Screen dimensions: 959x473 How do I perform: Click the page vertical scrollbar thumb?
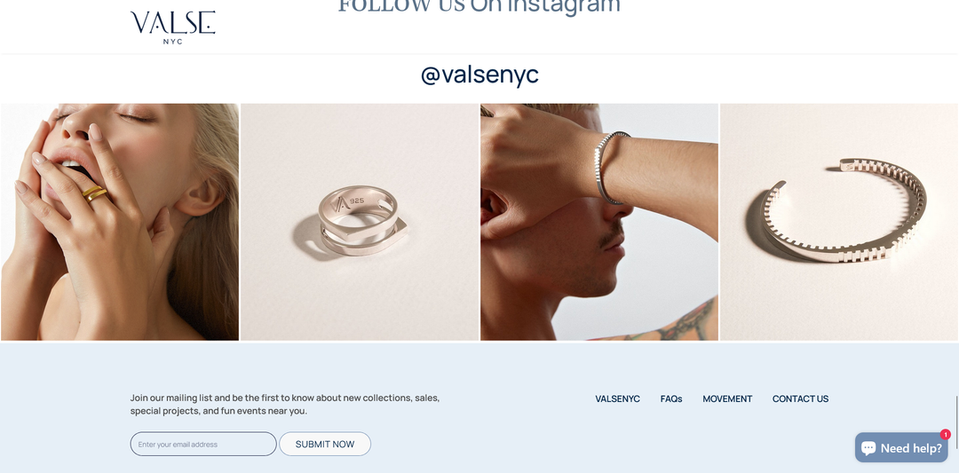[956, 421]
